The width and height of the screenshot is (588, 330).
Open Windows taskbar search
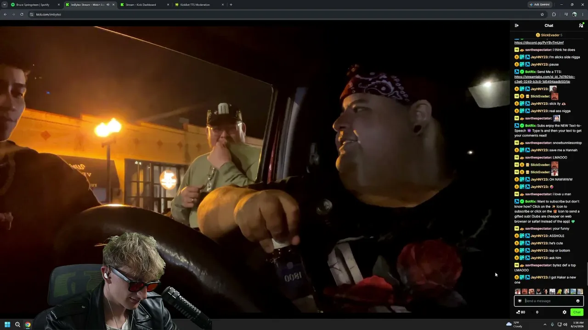(17, 324)
